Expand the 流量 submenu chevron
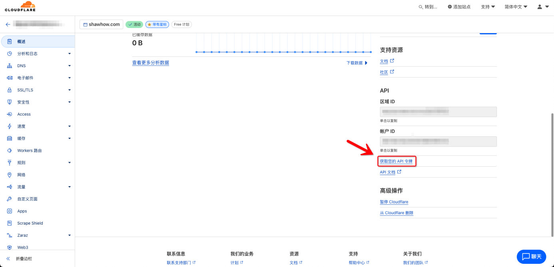 point(69,187)
